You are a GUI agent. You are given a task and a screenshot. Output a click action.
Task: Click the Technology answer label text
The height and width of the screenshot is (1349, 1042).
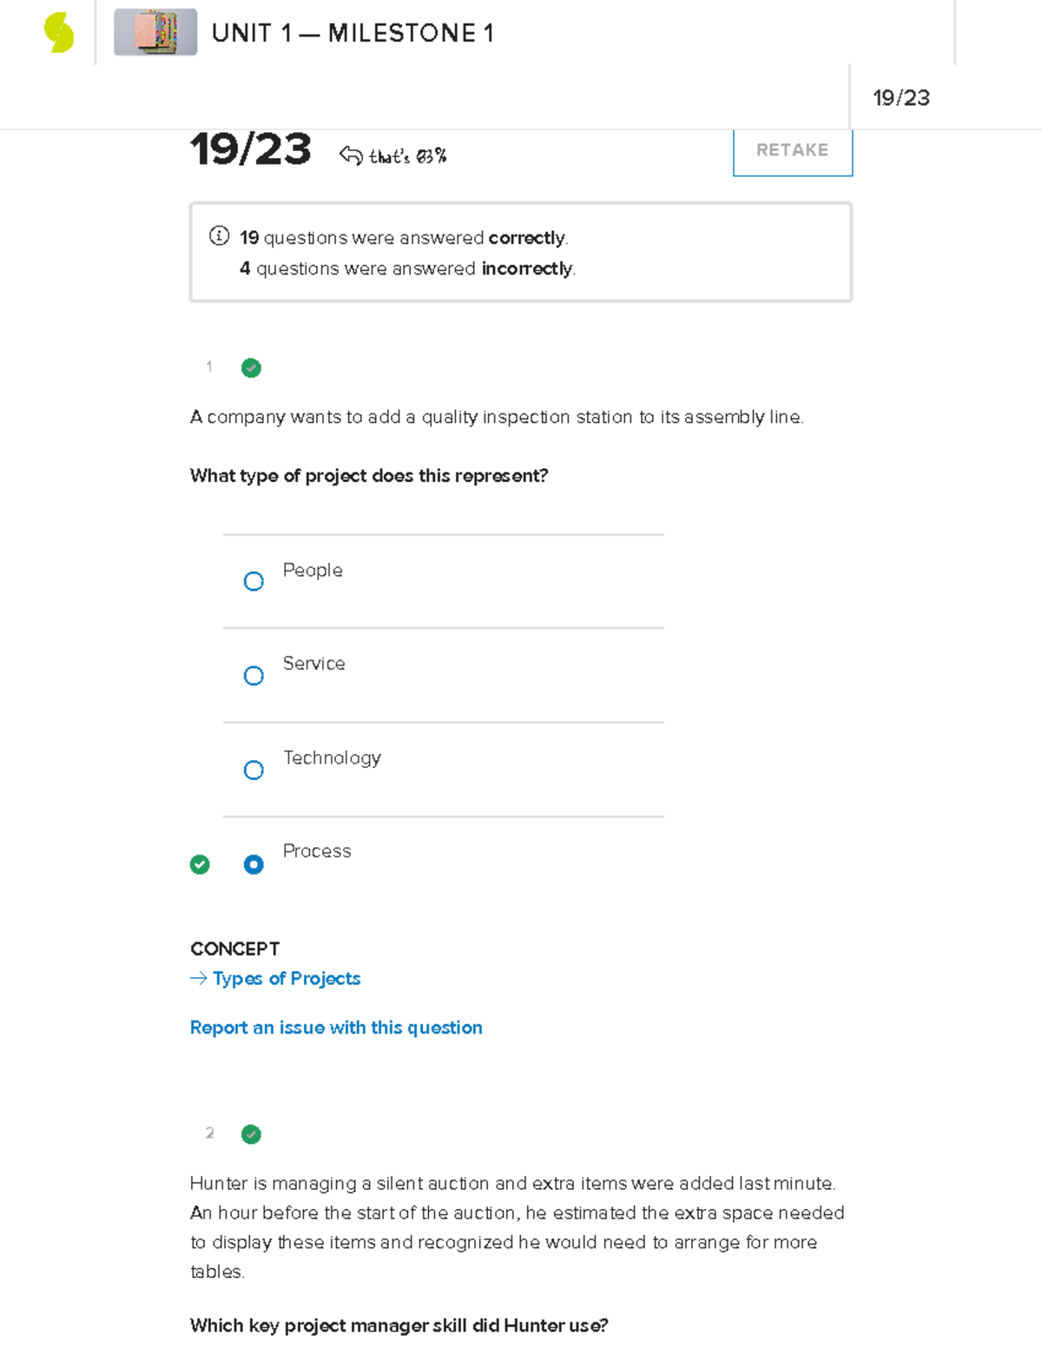[x=332, y=757]
